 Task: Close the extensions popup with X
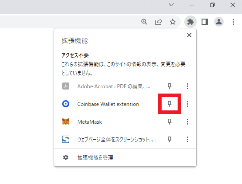pos(189,35)
